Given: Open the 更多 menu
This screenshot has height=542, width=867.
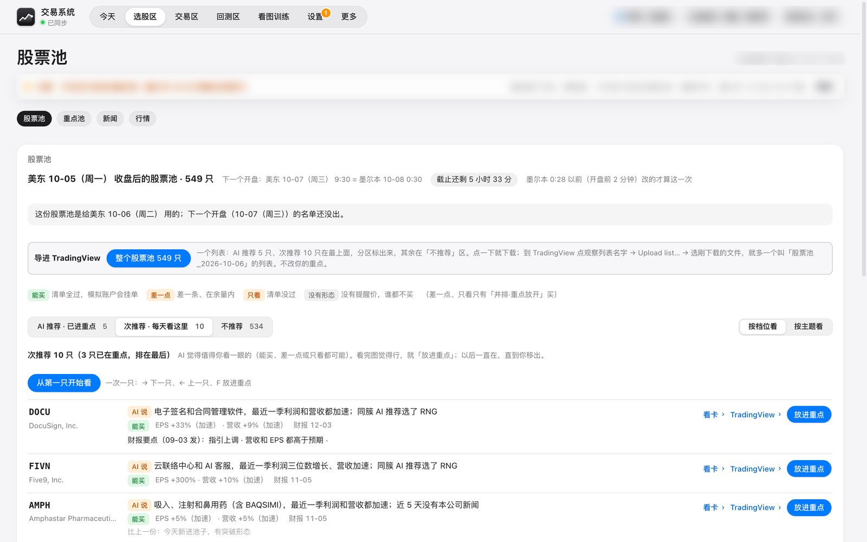Looking at the screenshot, I should coord(349,17).
